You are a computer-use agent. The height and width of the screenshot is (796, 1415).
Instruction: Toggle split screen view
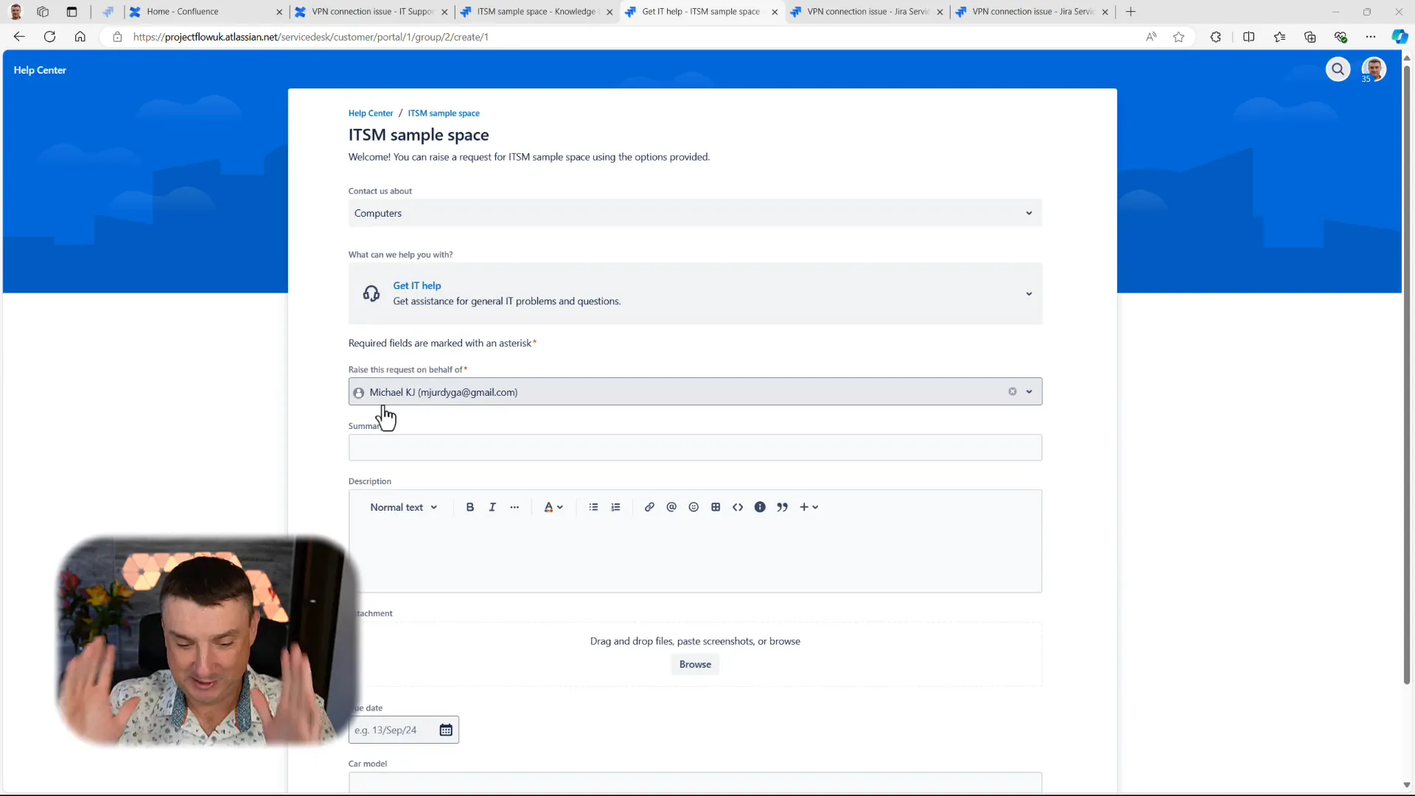[x=1248, y=37]
